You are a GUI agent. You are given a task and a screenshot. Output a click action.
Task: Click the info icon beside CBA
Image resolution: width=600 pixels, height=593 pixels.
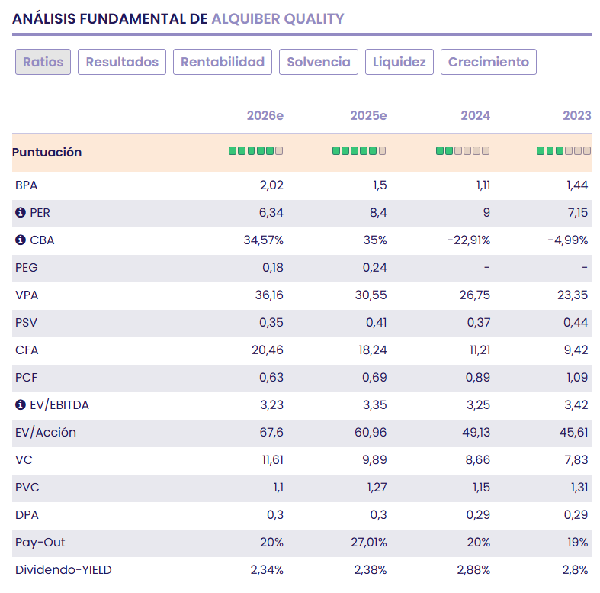tap(21, 240)
